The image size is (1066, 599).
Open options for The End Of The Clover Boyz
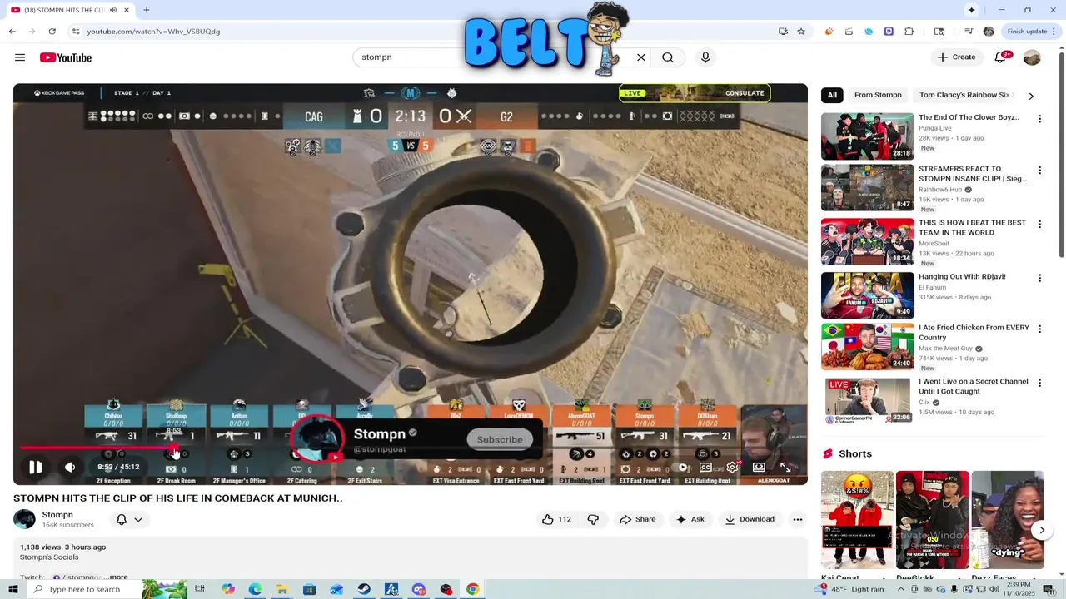tap(1039, 119)
